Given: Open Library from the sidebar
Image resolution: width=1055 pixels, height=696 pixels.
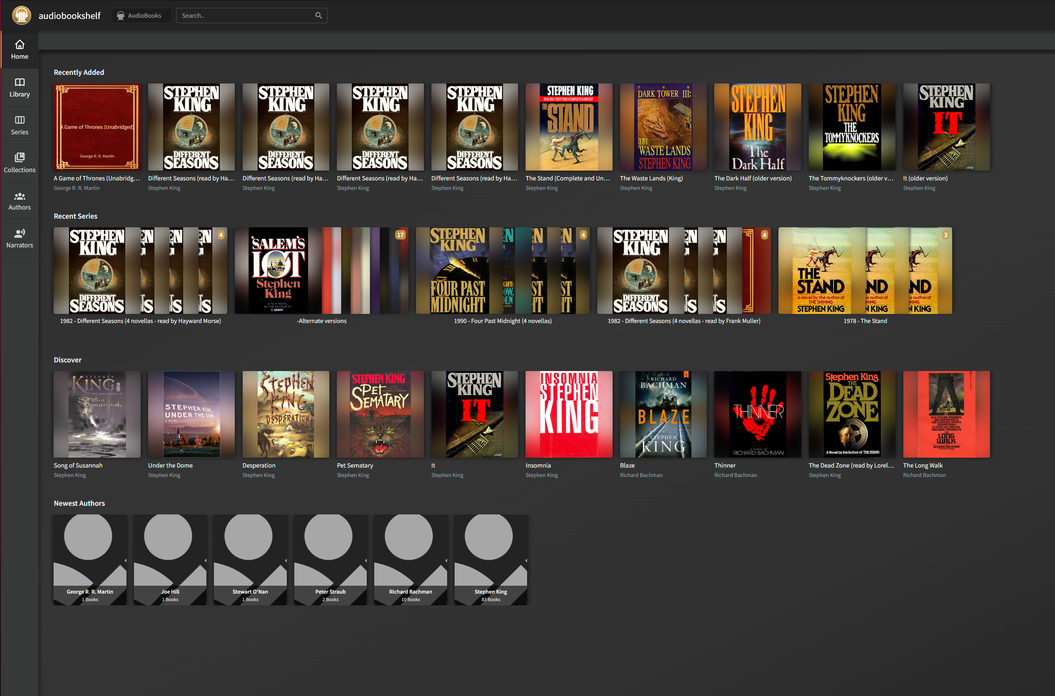Looking at the screenshot, I should (20, 87).
